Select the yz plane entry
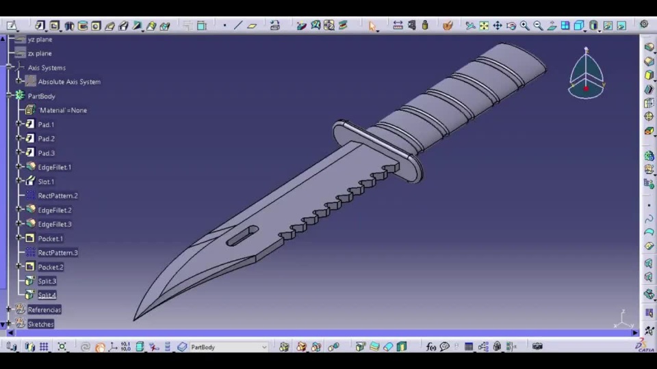Image resolution: width=657 pixels, height=369 pixels. tap(40, 40)
